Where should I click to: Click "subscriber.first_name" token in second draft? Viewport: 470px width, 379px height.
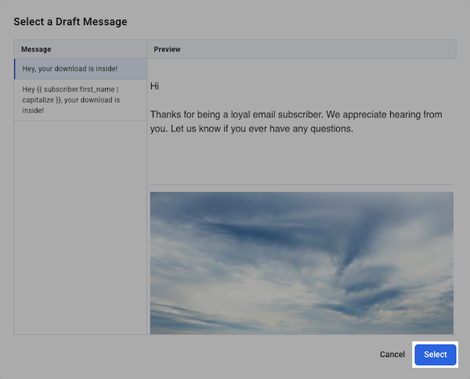point(78,90)
